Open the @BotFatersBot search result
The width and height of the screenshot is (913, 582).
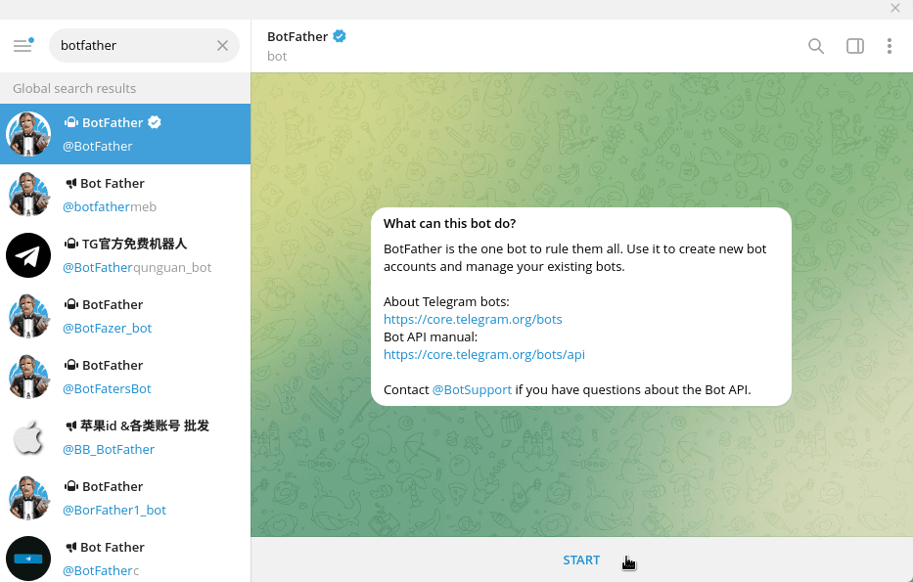125,376
